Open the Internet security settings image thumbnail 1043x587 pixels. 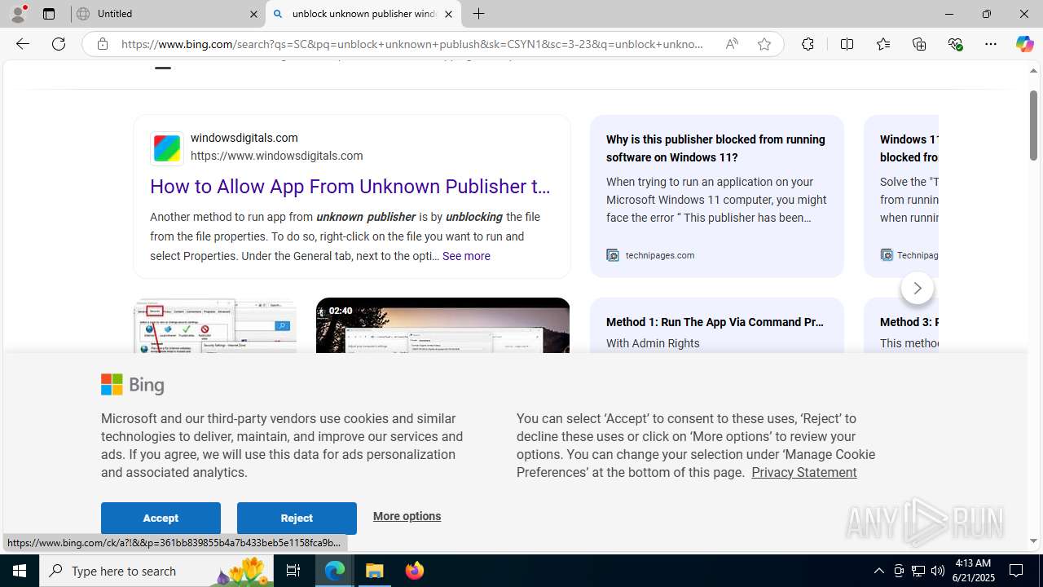coord(215,325)
